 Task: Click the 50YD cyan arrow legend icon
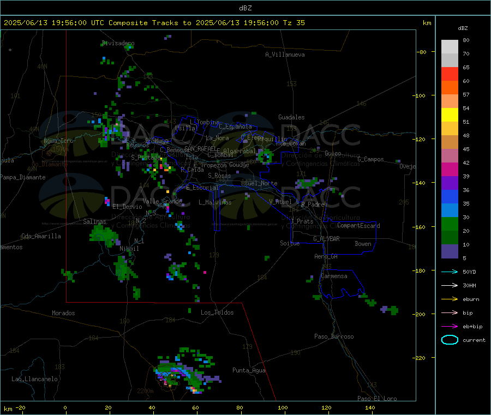450,272
